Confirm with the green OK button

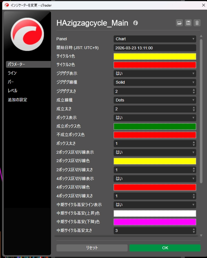point(165,248)
